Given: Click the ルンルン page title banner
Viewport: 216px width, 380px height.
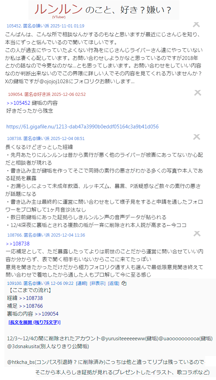Looking at the screenshot, I should coord(104,10).
